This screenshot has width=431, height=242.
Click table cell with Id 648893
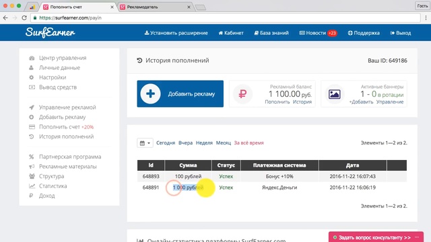coord(151,176)
